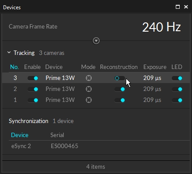Disable the LED for camera 1
The image size is (192, 174).
(177, 100)
